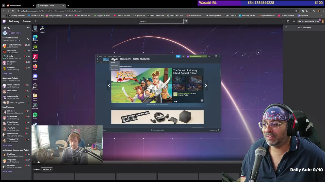
Task: Expand See All Suggested chevron
Action: pyautogui.click(x=28, y=102)
